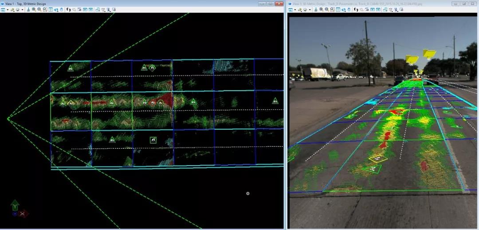
Task: Click Copy View icon in View 5
Action: click(x=385, y=9)
